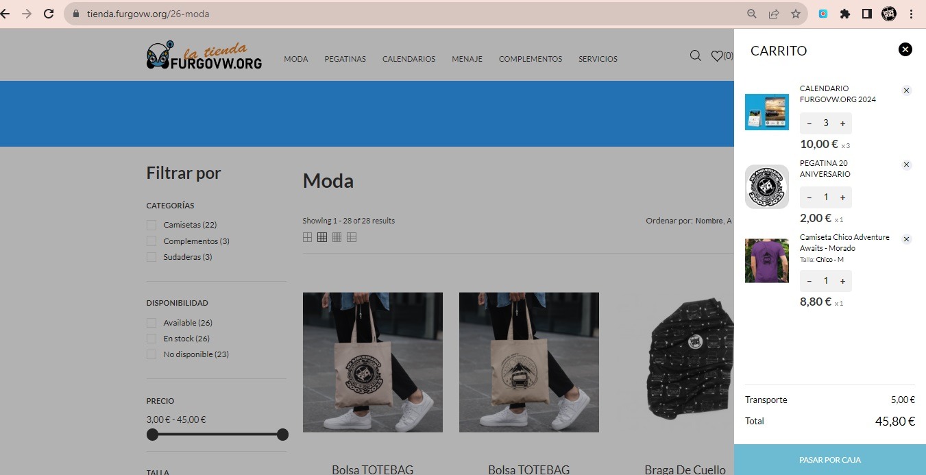The width and height of the screenshot is (926, 475).
Task: Toggle the browser side panel
Action: [x=867, y=14]
